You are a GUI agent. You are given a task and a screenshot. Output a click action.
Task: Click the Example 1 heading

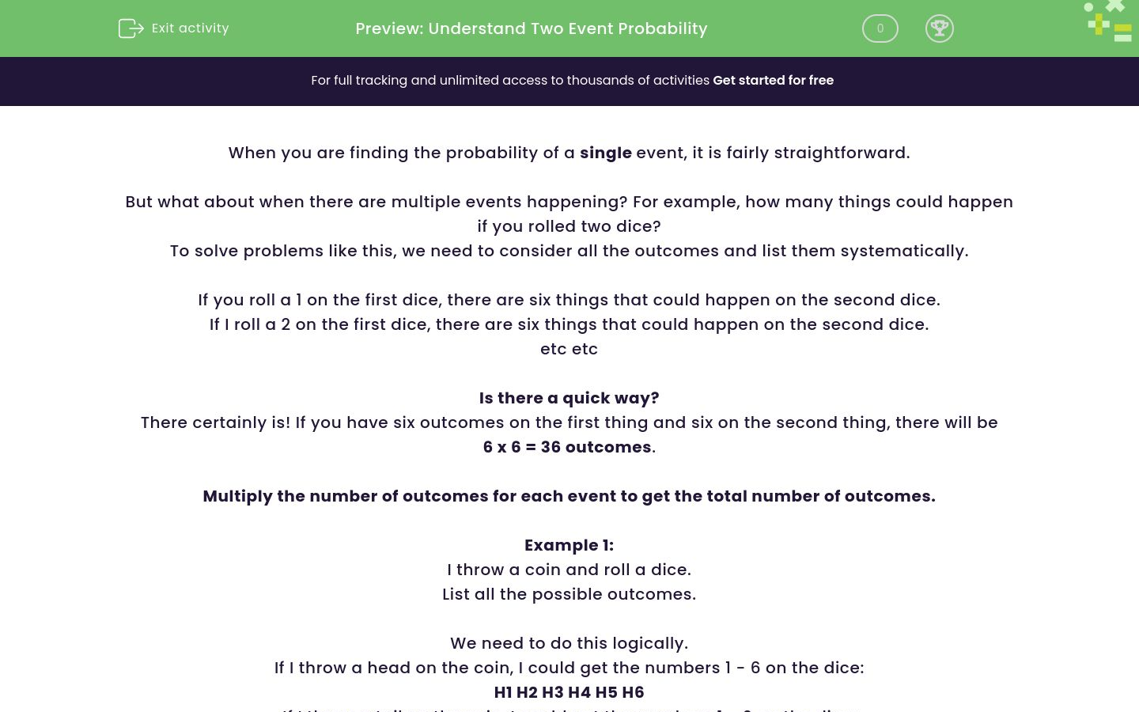(x=569, y=545)
